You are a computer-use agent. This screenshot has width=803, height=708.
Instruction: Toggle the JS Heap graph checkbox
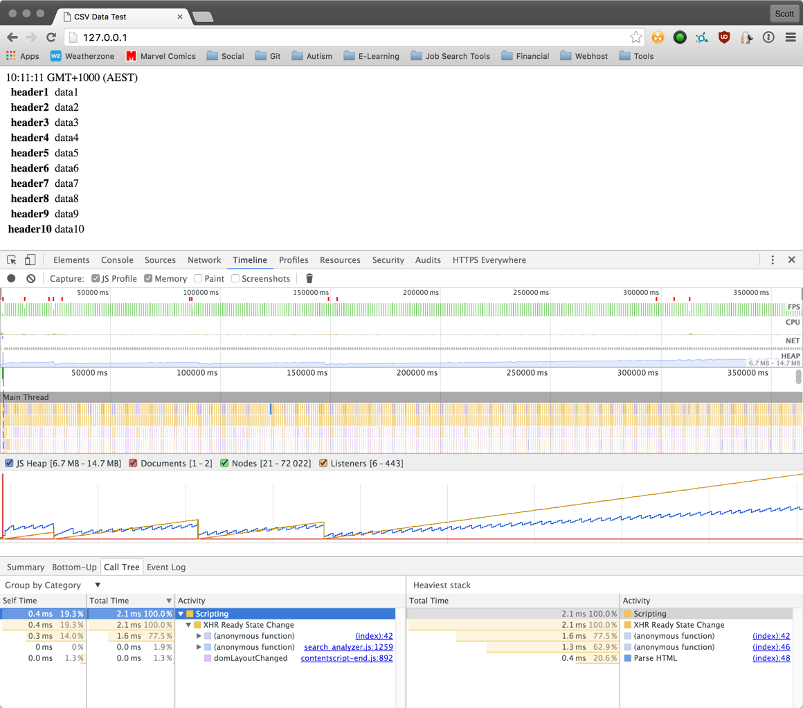click(x=9, y=463)
